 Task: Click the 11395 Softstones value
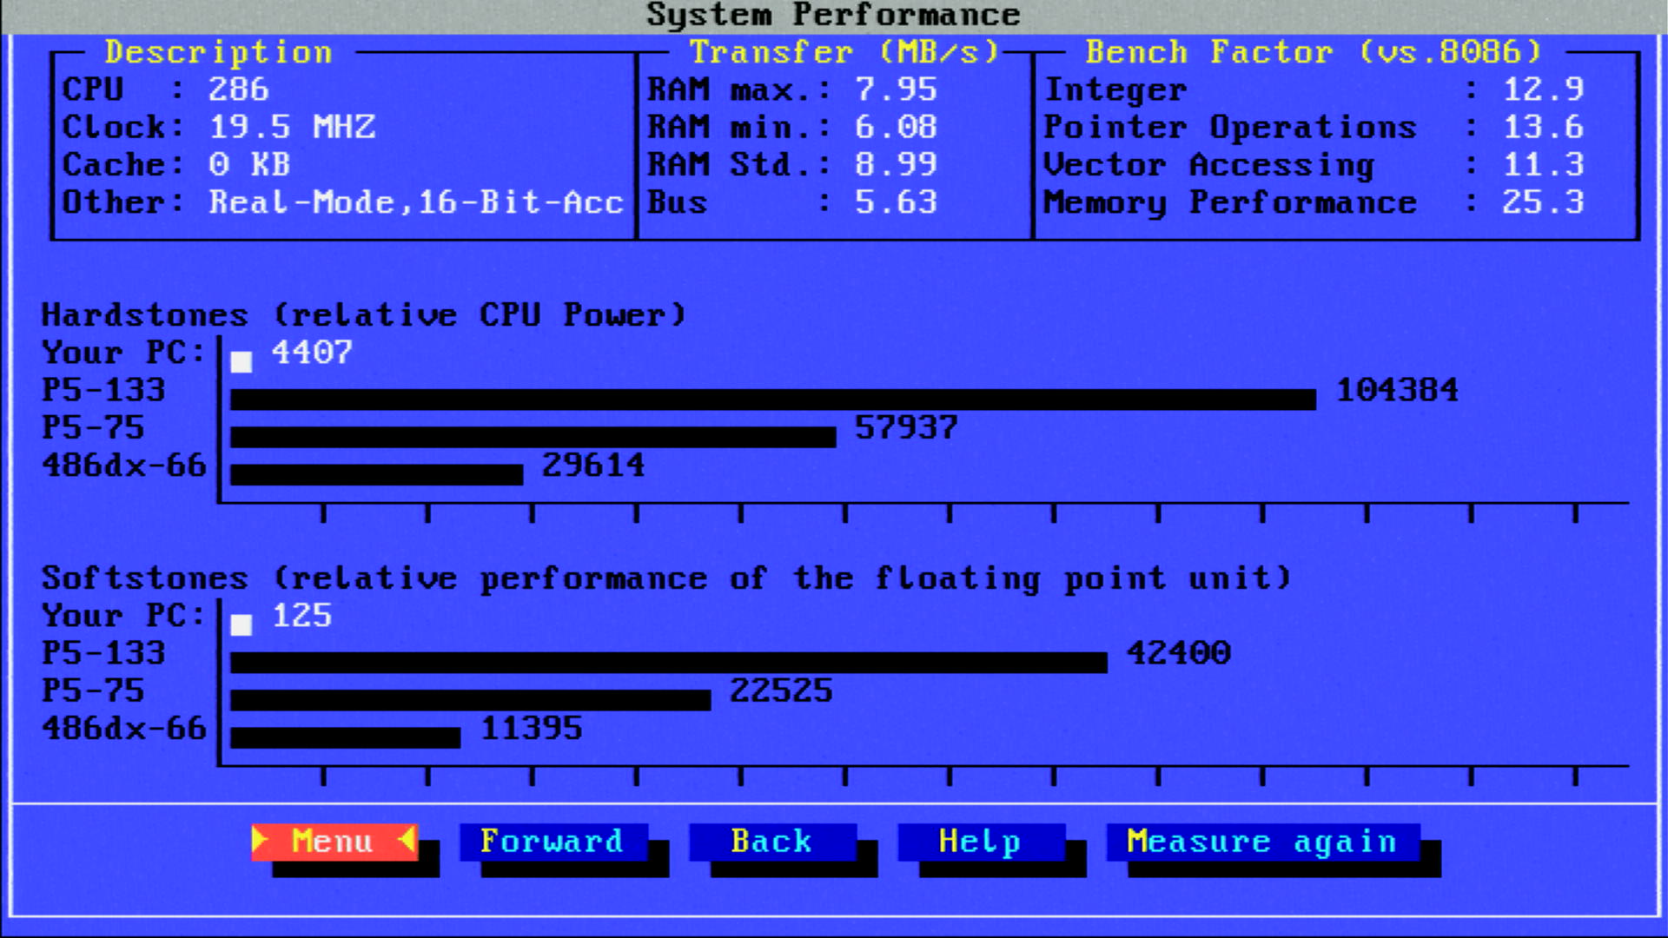tap(532, 728)
